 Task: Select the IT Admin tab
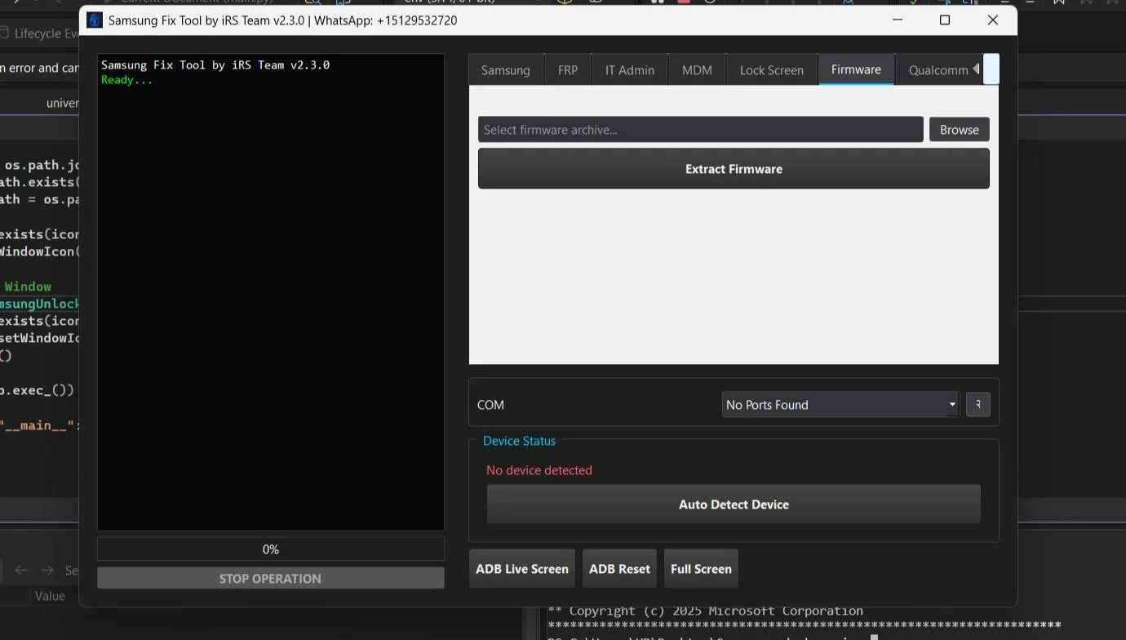point(629,70)
